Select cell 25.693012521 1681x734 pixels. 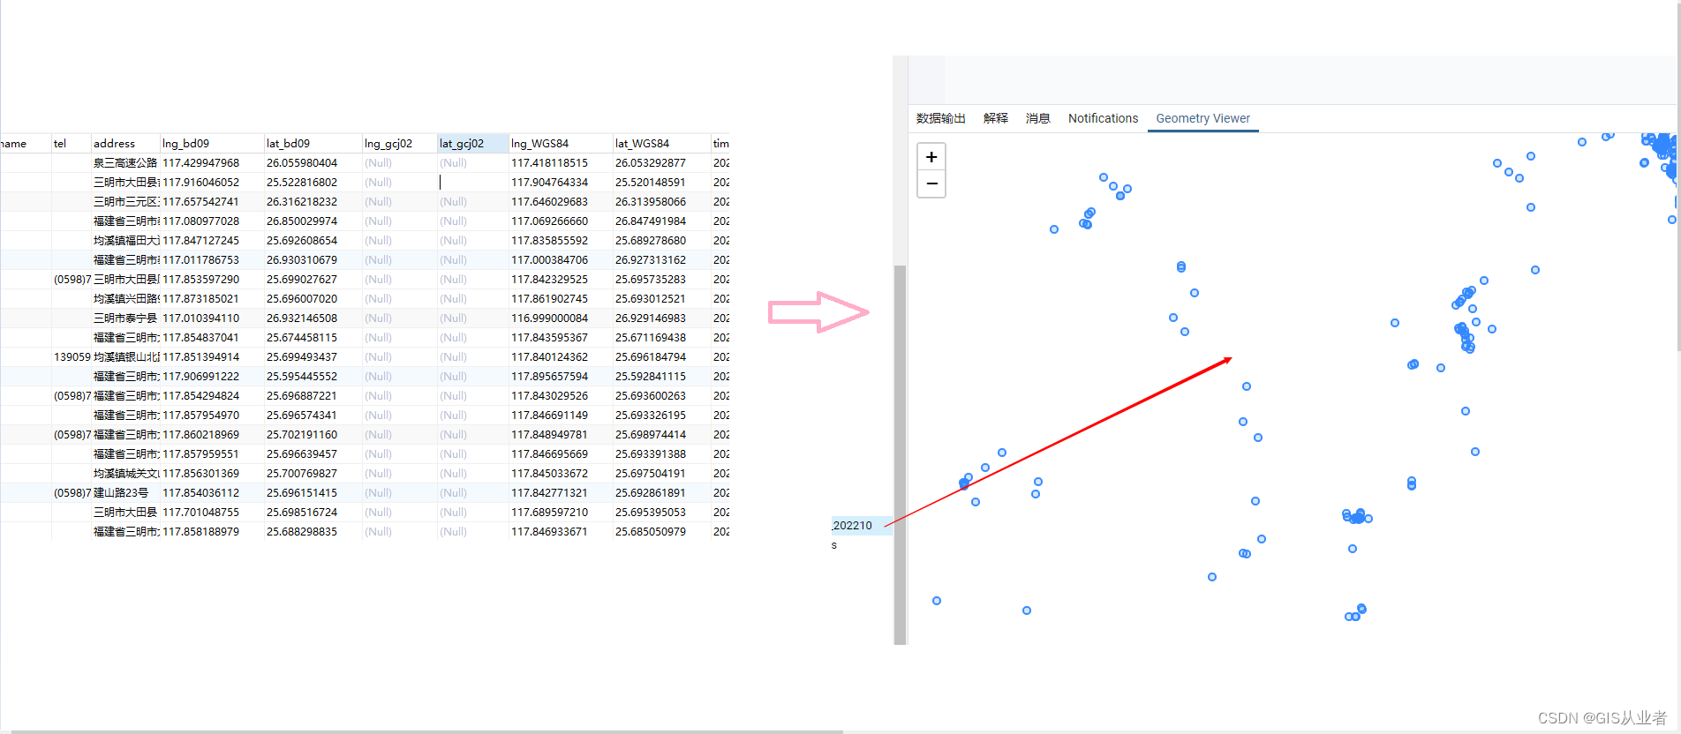click(662, 299)
